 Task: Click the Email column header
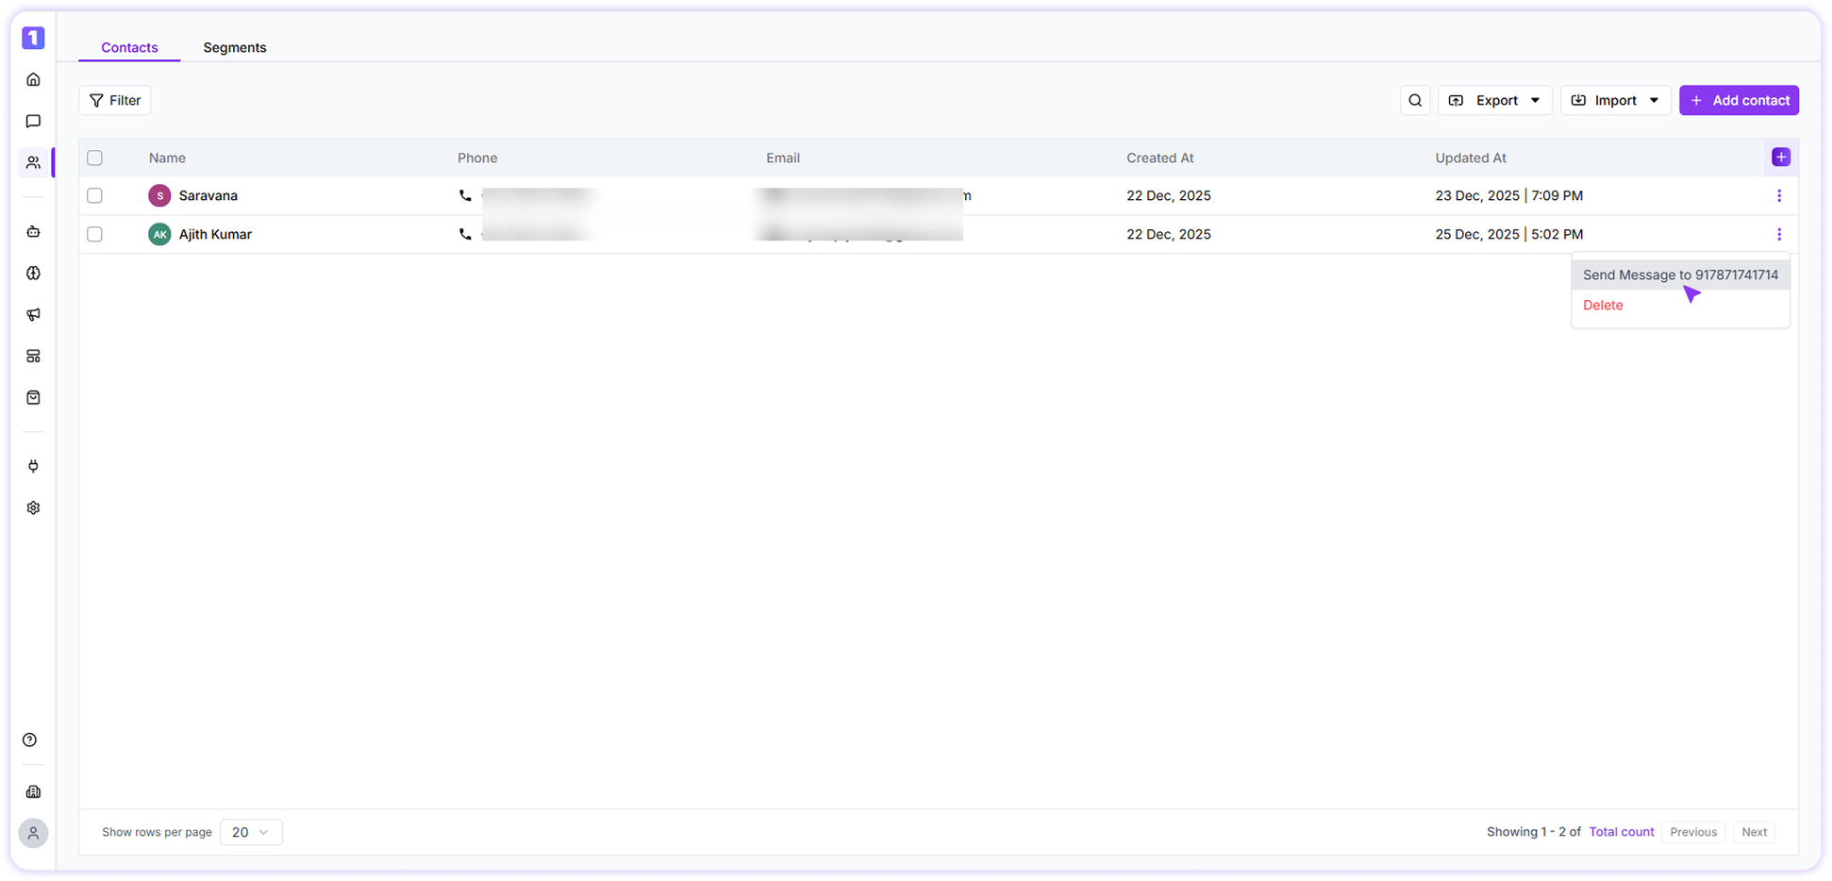click(x=783, y=158)
